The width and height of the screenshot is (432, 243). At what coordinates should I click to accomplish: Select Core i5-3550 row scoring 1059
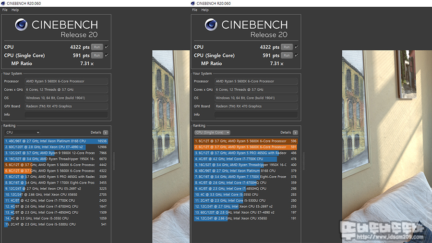[x=56, y=219]
